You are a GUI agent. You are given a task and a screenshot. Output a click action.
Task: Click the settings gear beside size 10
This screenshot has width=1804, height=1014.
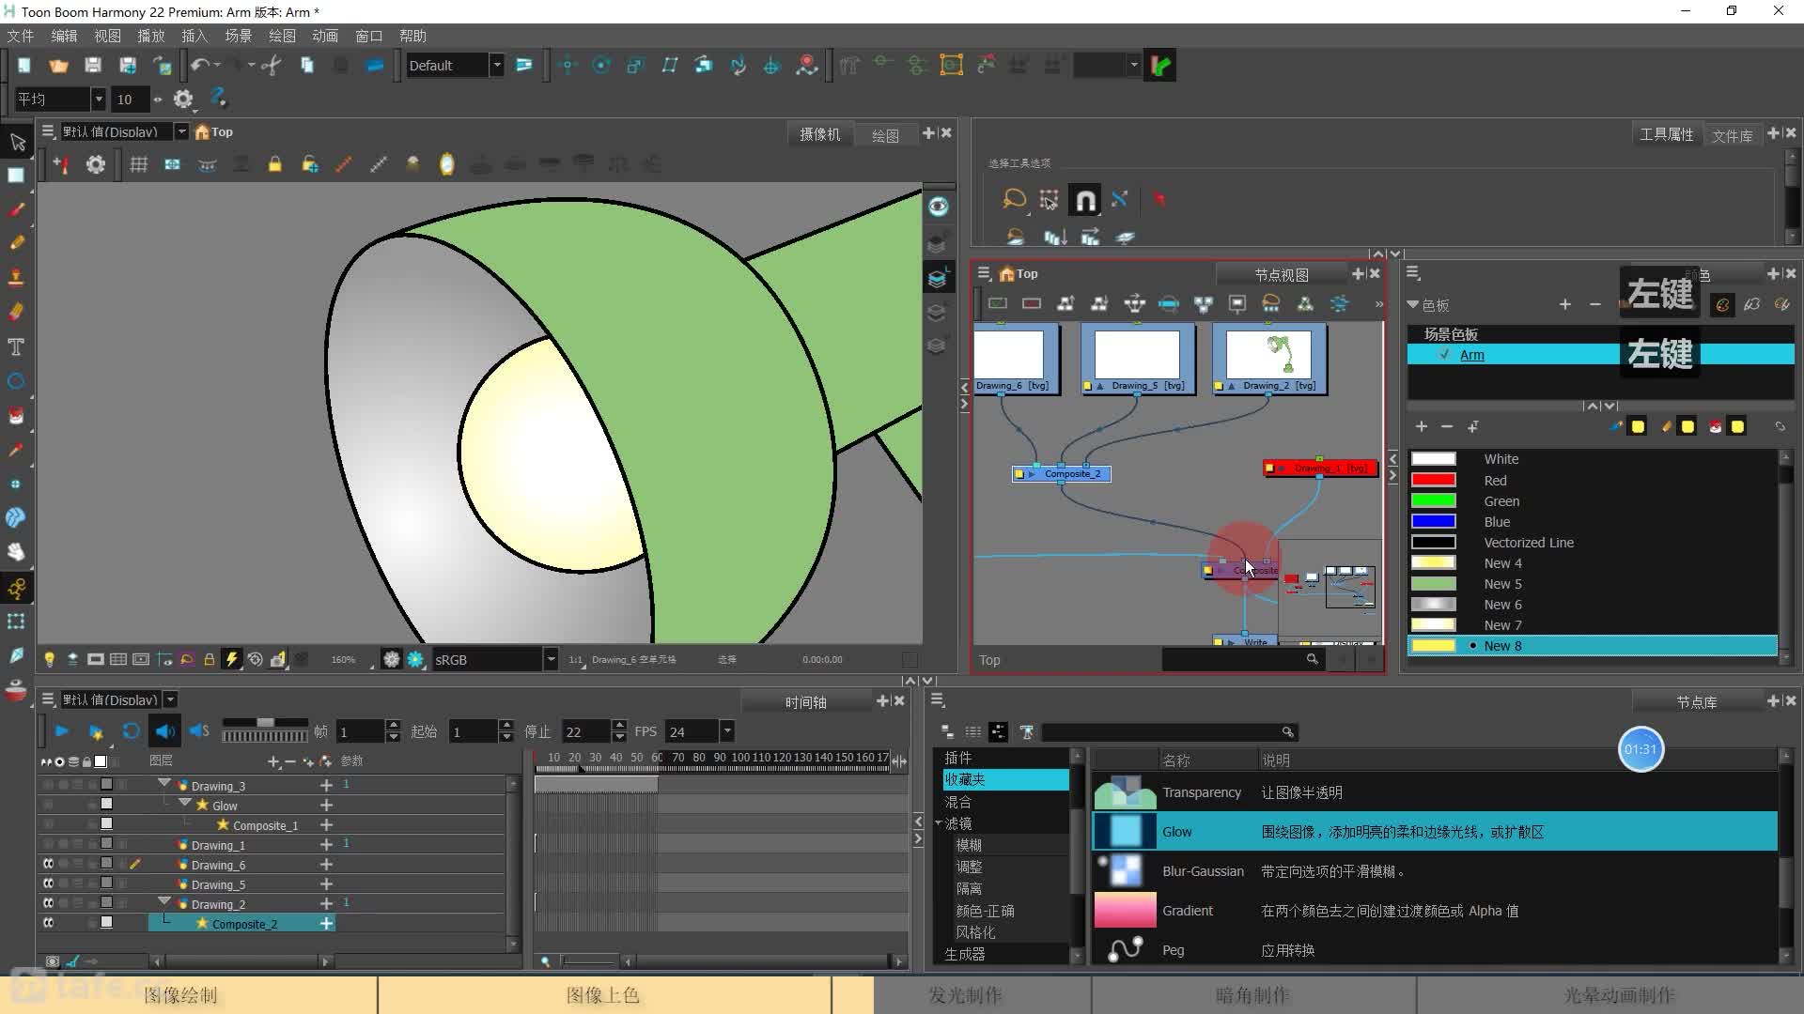pos(183,99)
